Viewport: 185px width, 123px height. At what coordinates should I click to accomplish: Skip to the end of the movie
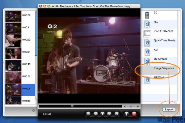pyautogui.click(x=116, y=114)
